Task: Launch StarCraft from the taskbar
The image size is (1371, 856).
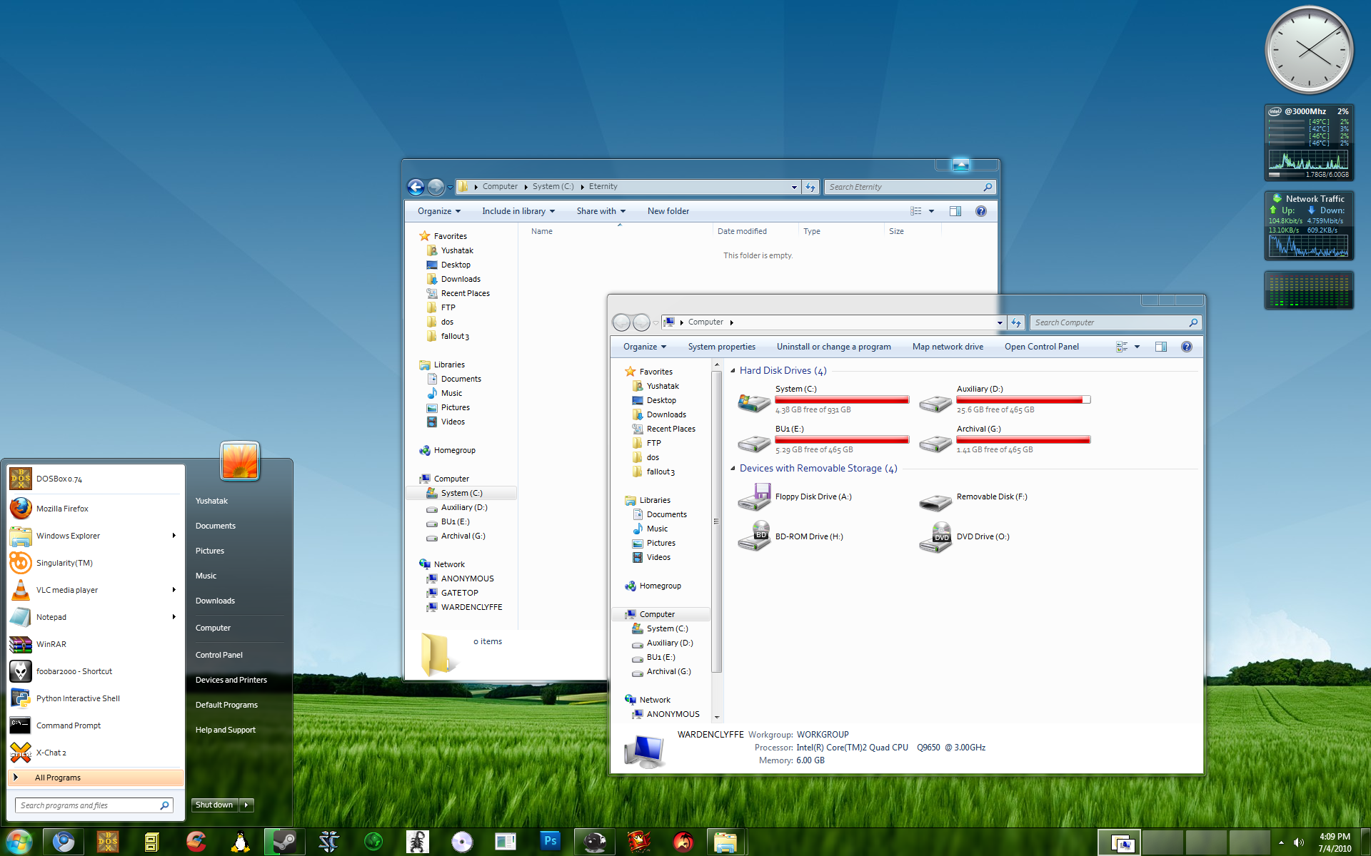Action: [x=330, y=842]
